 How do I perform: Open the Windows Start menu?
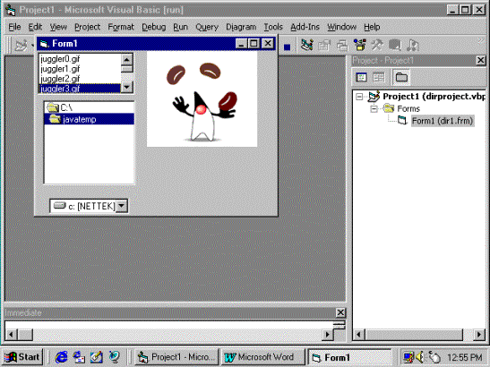(21, 357)
